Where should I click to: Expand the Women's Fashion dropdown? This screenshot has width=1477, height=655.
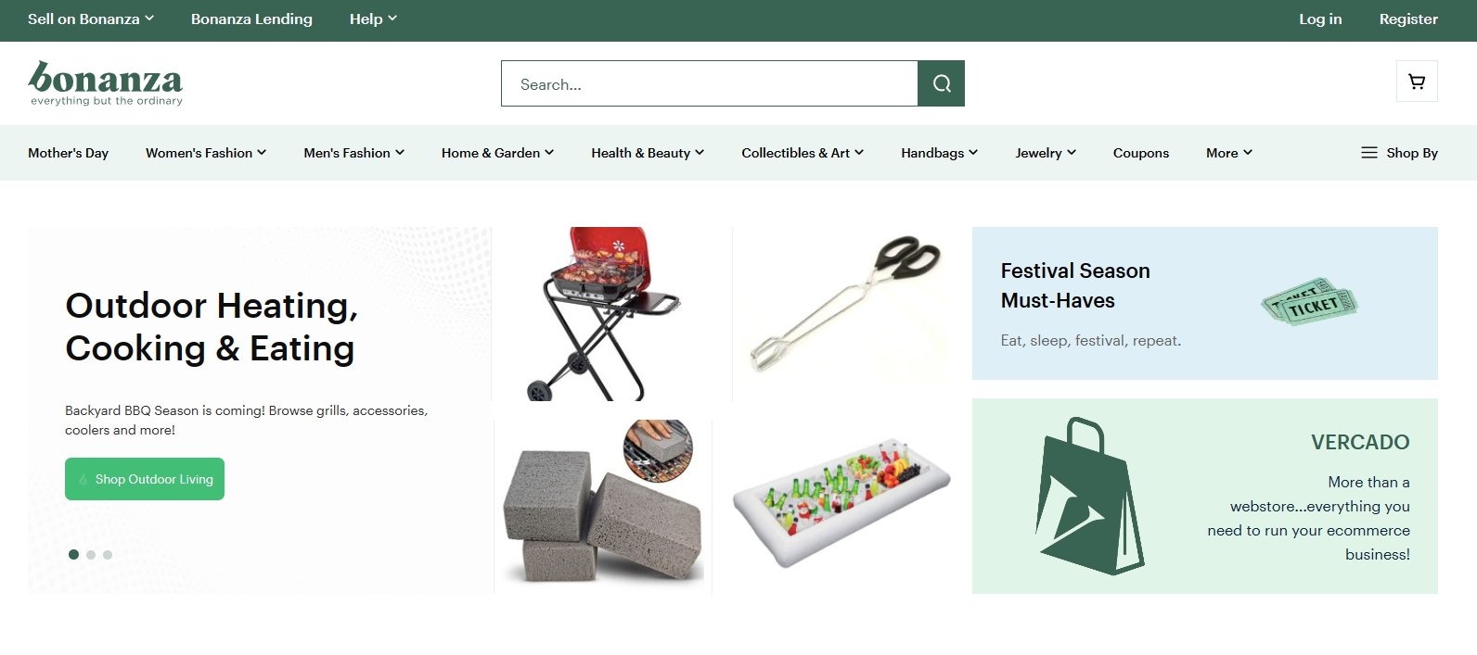[x=206, y=153]
